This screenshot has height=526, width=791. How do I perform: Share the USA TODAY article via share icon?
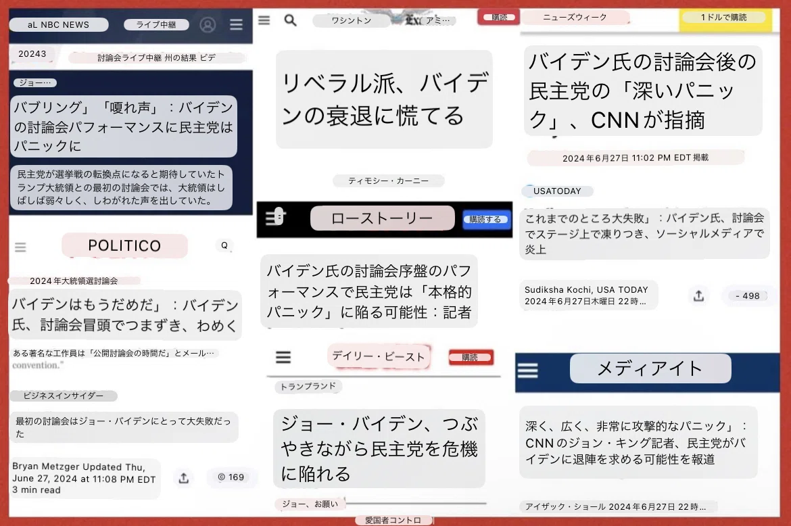pos(698,295)
